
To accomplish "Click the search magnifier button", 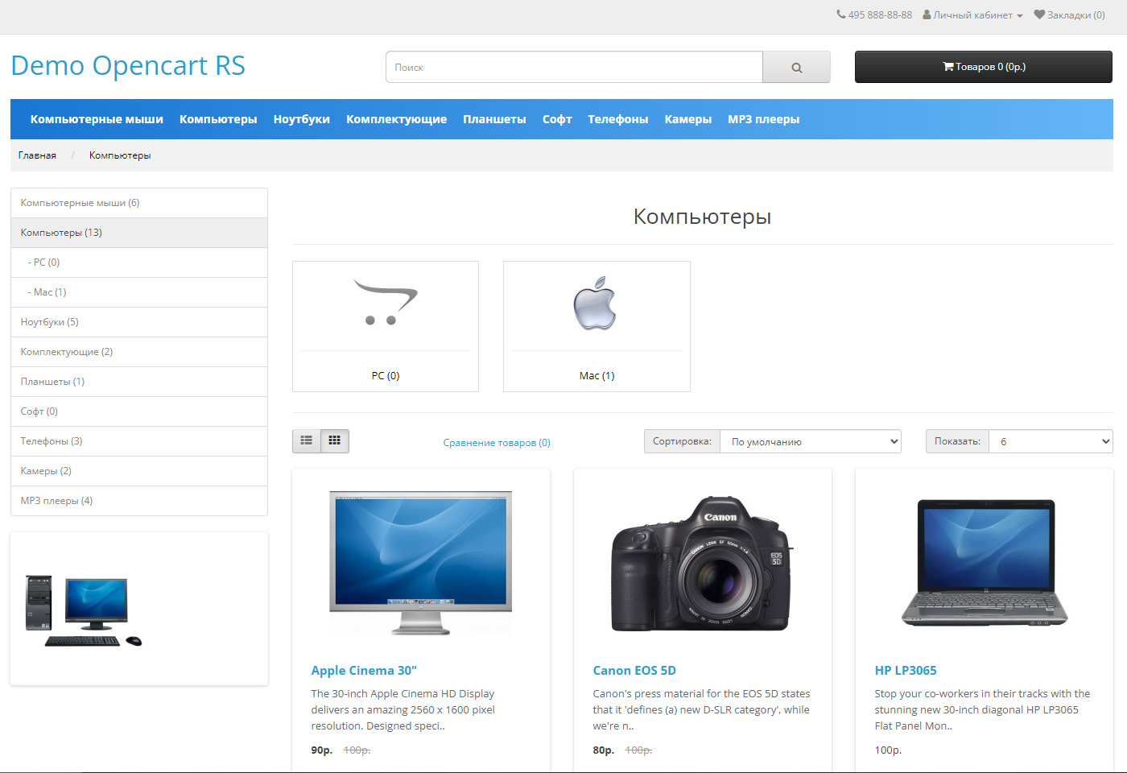I will pyautogui.click(x=796, y=68).
